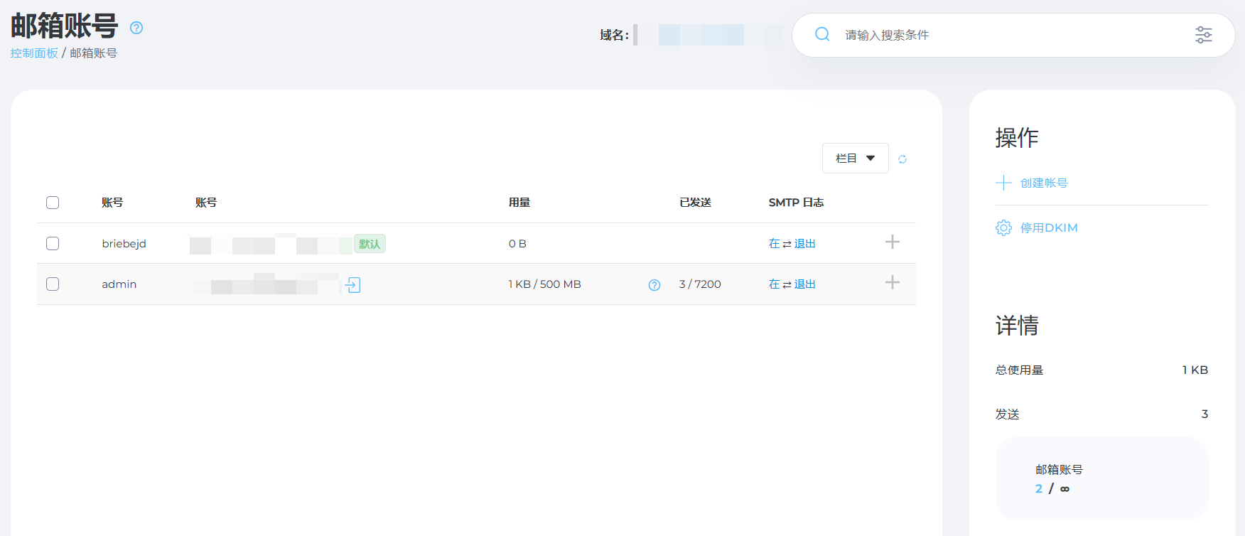Click the help icon beside 邮箱账号 title
The image size is (1245, 536).
click(136, 28)
